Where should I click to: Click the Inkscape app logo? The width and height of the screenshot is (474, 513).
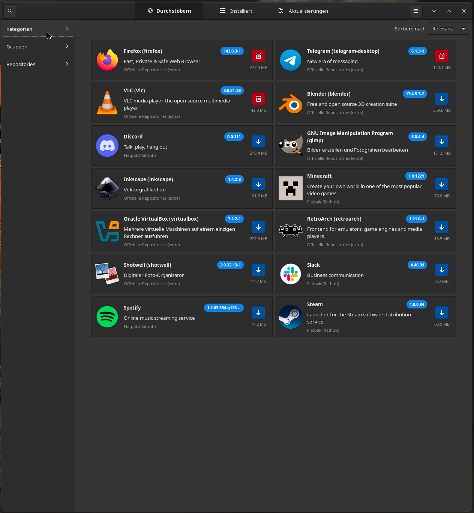[x=107, y=188]
